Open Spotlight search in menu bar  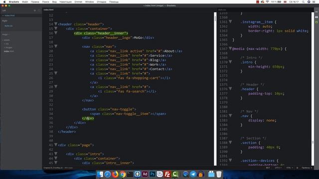click(303, 2)
